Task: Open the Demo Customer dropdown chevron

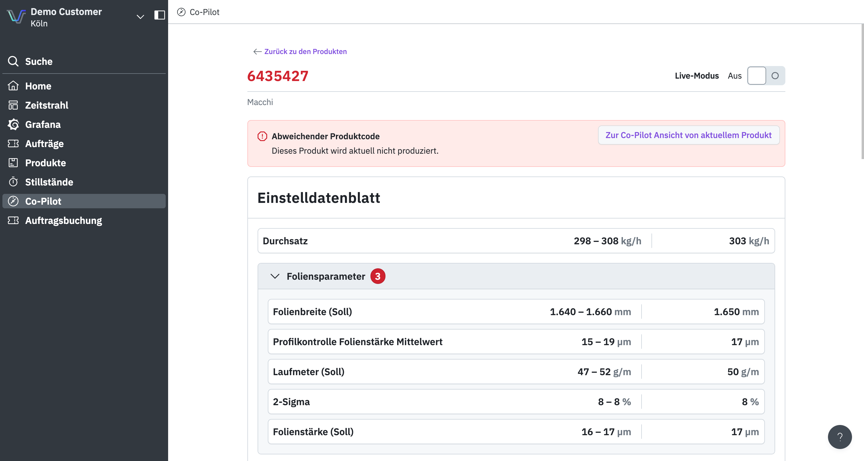Action: point(140,17)
